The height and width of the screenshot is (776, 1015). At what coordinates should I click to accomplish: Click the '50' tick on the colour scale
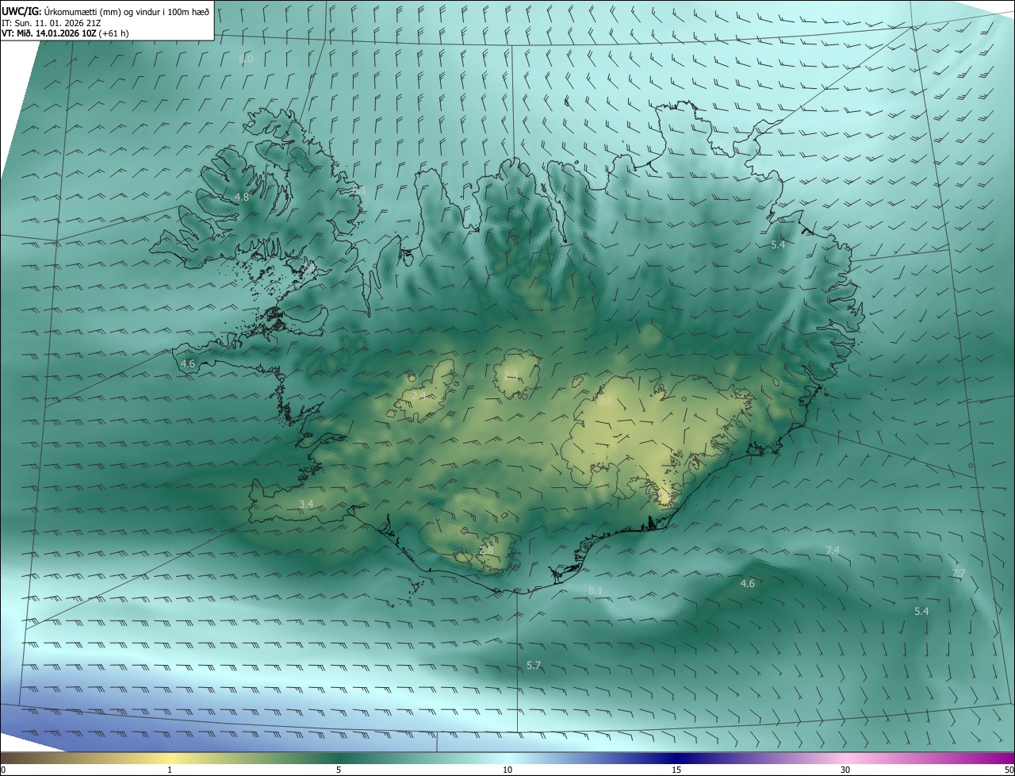pyautogui.click(x=1009, y=770)
